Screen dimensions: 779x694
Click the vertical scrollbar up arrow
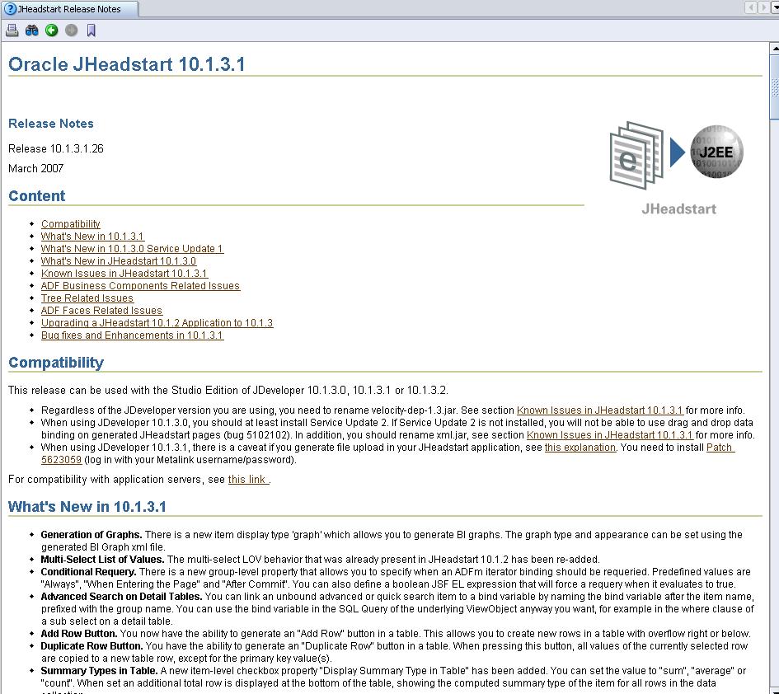(x=774, y=48)
